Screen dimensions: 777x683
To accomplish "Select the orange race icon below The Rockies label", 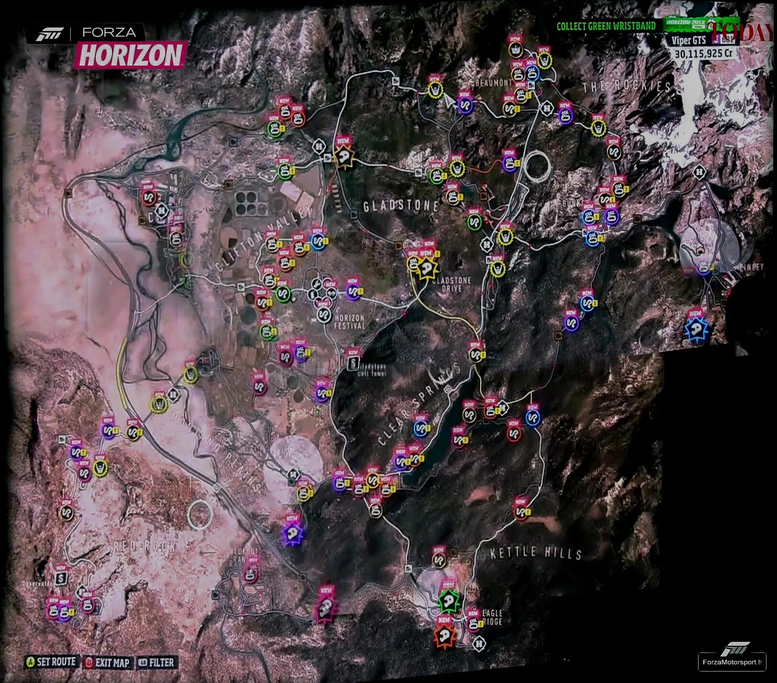I will pyautogui.click(x=614, y=152).
